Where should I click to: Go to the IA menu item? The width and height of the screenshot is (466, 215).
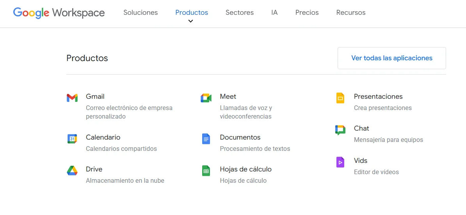[274, 12]
